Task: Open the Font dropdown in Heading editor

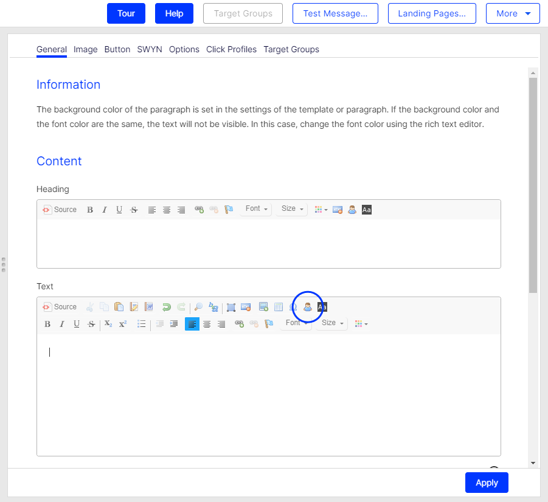Action: (x=256, y=209)
